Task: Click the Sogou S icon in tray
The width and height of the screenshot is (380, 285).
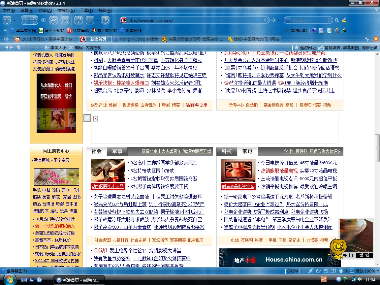Action: pos(324,279)
